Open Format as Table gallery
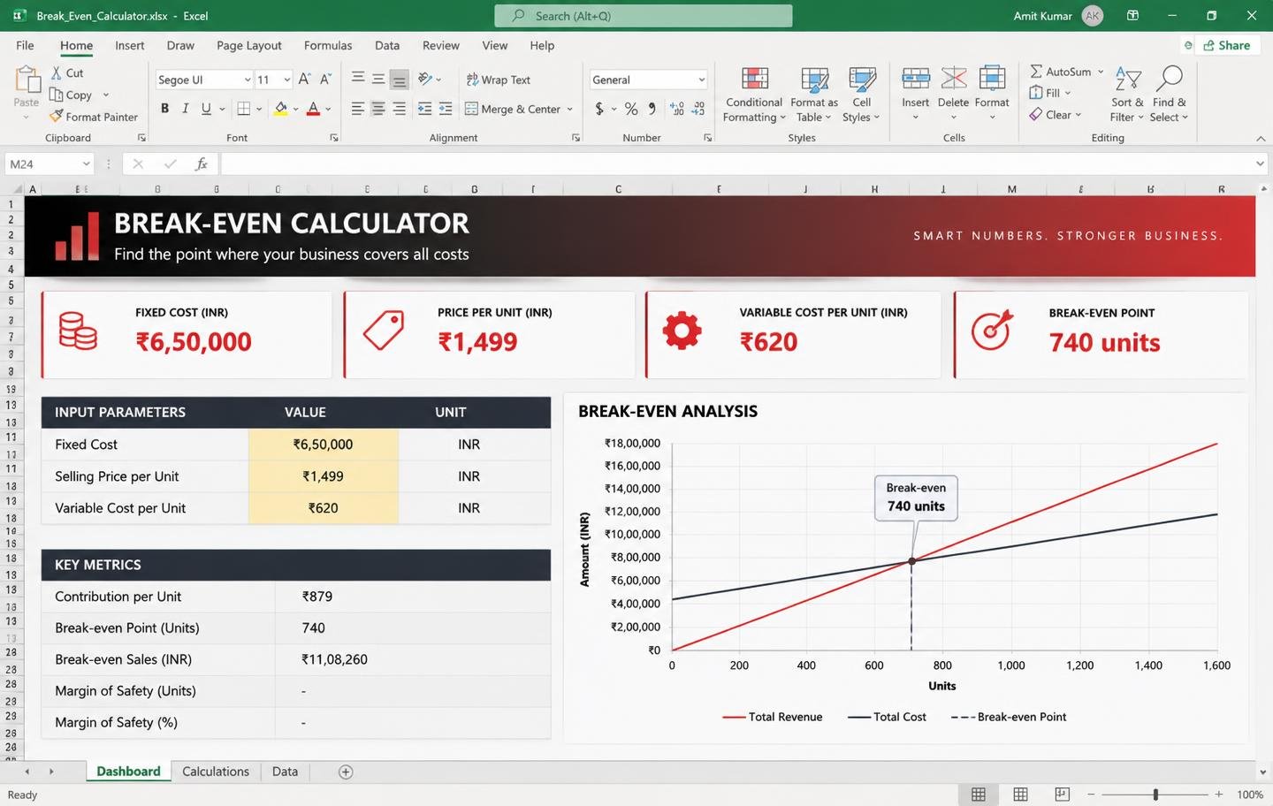Image resolution: width=1273 pixels, height=806 pixels. [814, 95]
